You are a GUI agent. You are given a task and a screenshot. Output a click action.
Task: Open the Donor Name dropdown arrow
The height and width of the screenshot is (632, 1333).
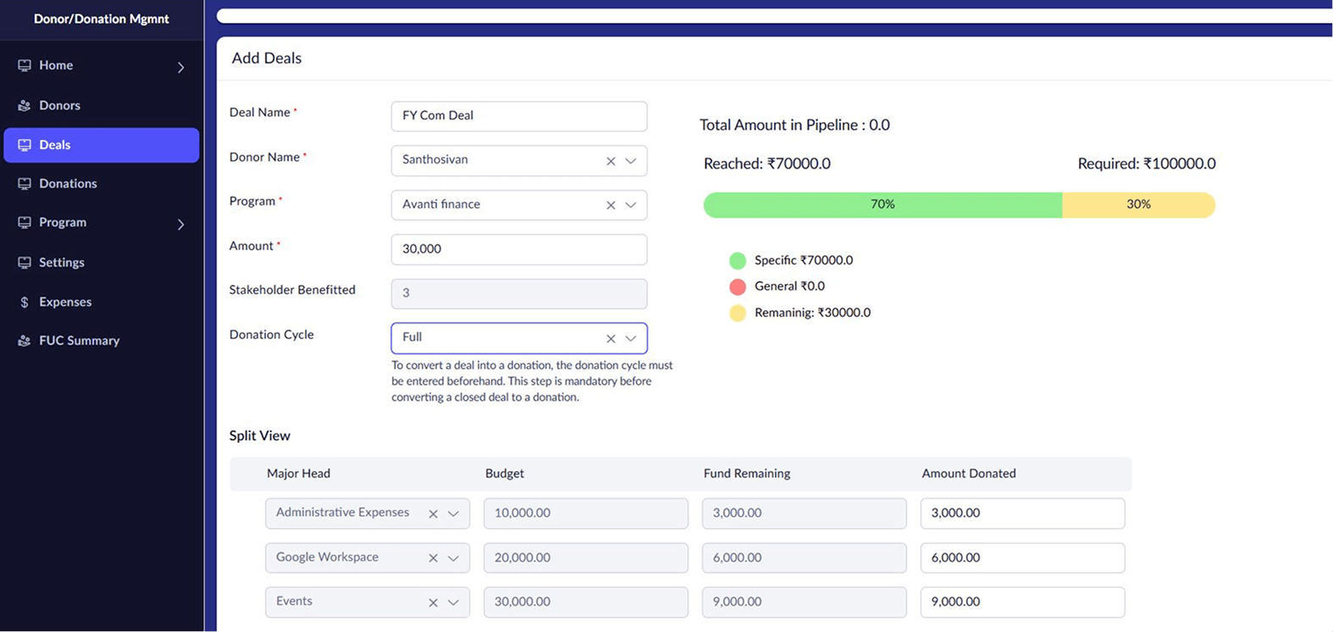click(631, 161)
